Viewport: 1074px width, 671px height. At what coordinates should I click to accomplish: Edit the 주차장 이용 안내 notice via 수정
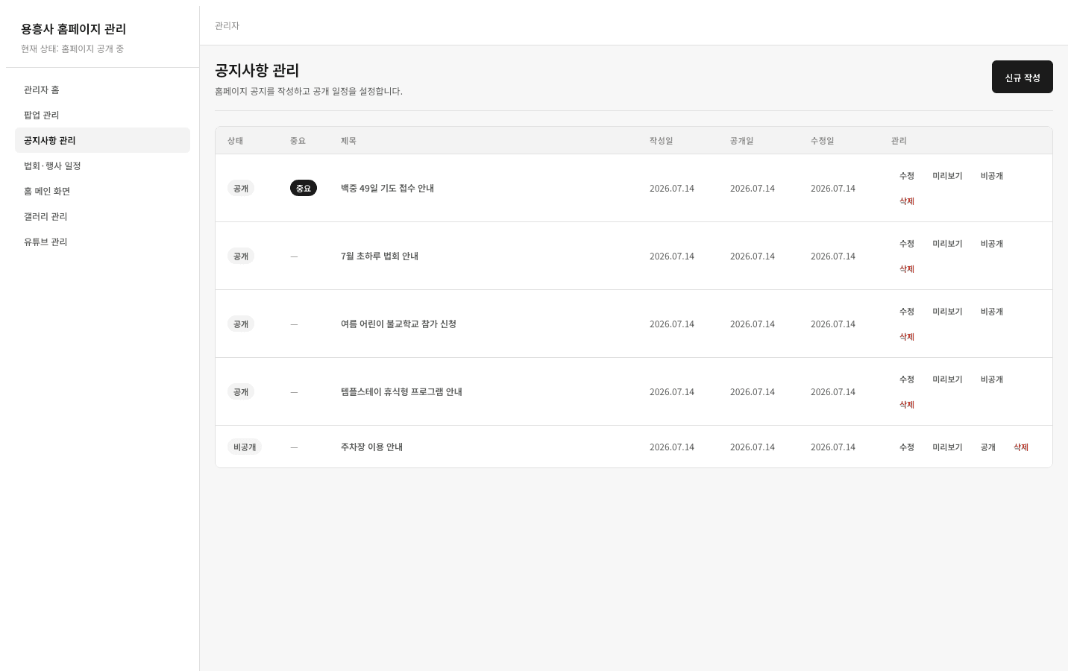coord(907,447)
